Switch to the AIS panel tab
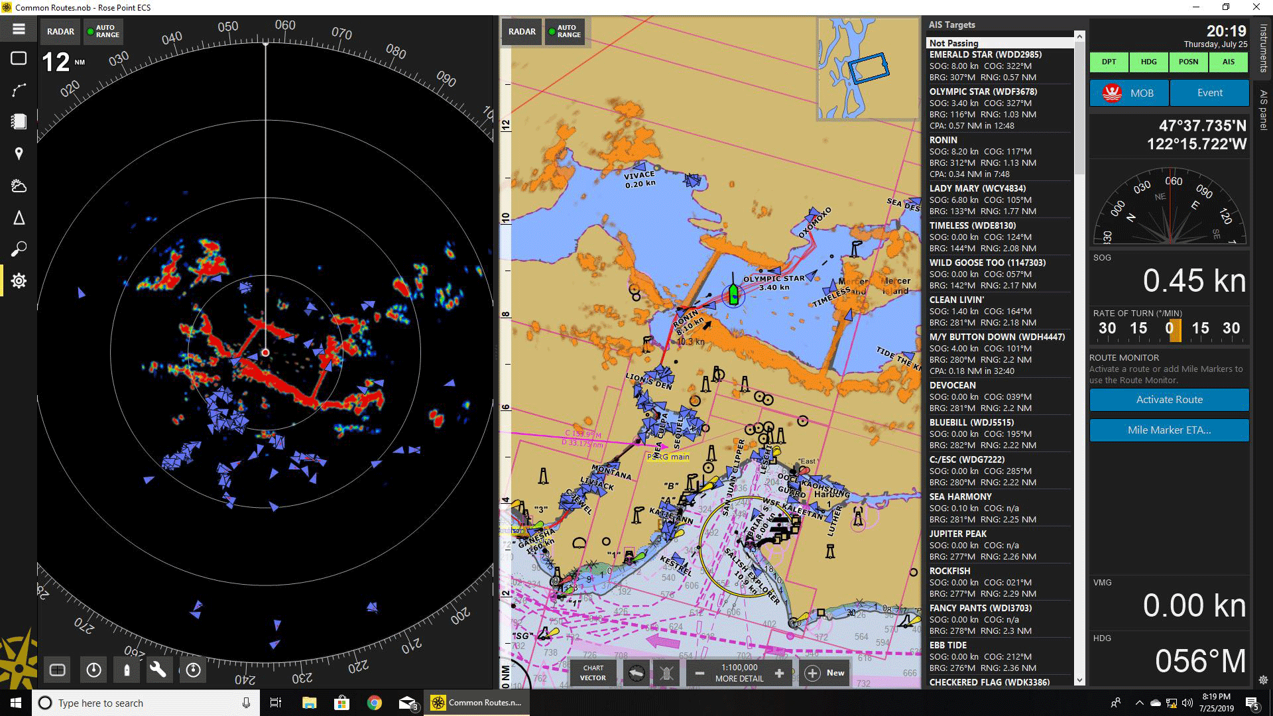This screenshot has width=1273, height=716. 1264,109
